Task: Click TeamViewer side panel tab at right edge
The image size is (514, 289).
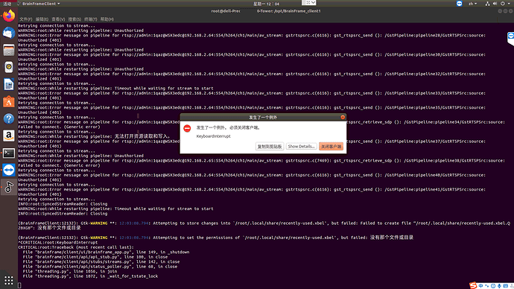Action: [511, 39]
